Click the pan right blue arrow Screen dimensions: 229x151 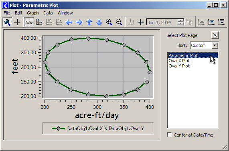(x=79, y=22)
